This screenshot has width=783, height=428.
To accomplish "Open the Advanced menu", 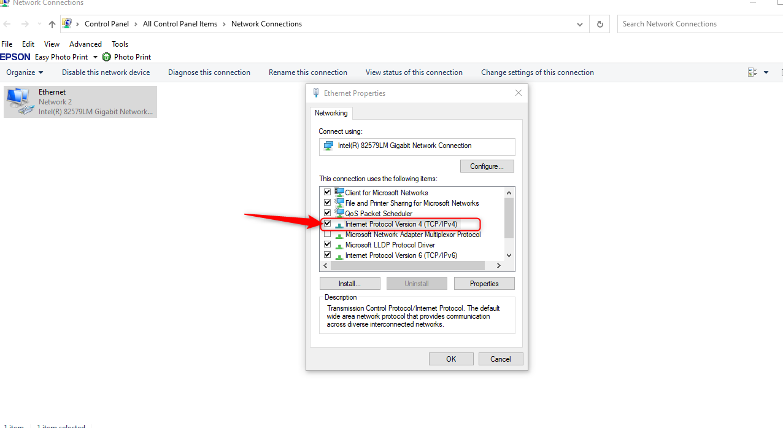I will pyautogui.click(x=85, y=44).
